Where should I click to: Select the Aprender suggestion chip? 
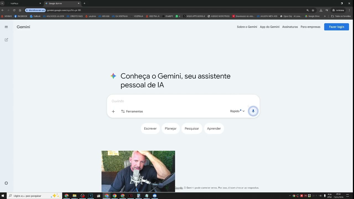click(x=214, y=129)
